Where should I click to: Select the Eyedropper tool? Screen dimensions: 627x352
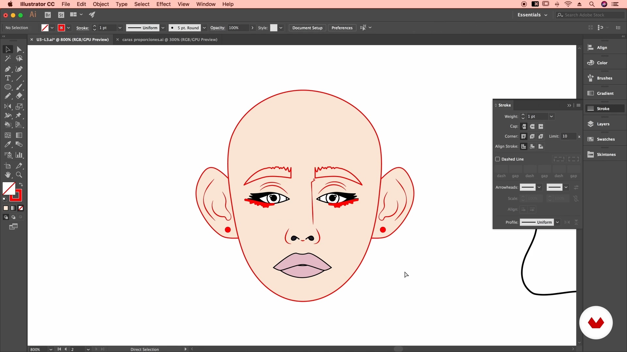tap(8, 144)
